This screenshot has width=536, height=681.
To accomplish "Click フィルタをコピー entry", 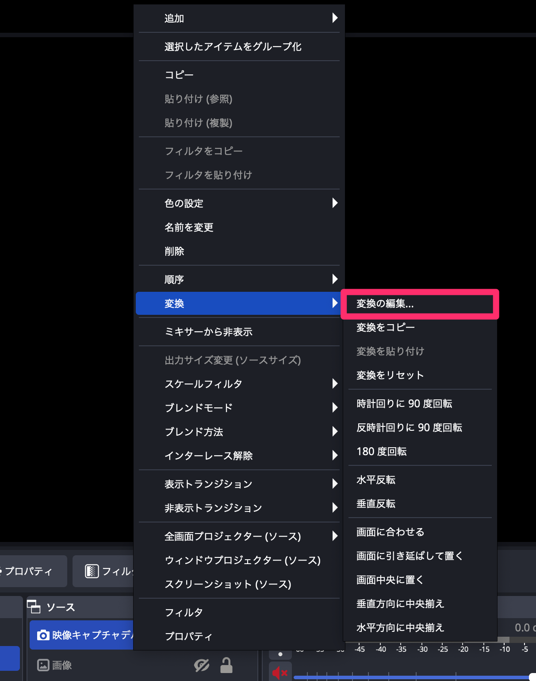I will tap(239, 151).
